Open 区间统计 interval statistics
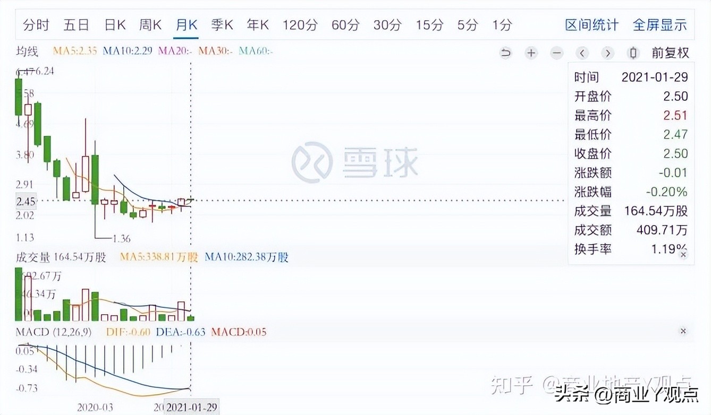Image resolution: width=711 pixels, height=415 pixels. point(591,24)
